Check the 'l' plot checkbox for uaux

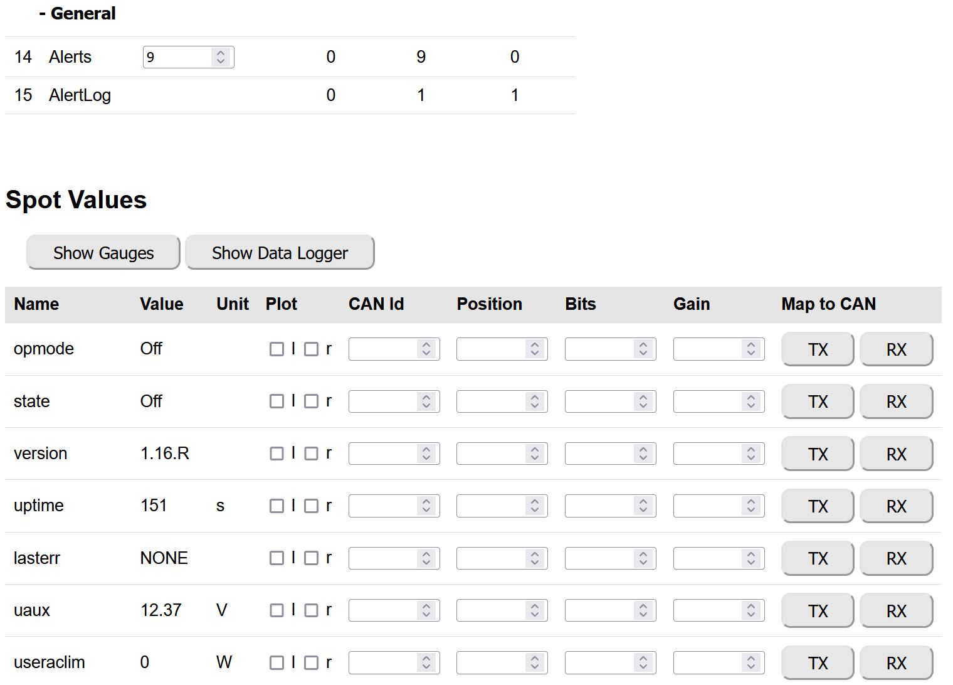(276, 610)
